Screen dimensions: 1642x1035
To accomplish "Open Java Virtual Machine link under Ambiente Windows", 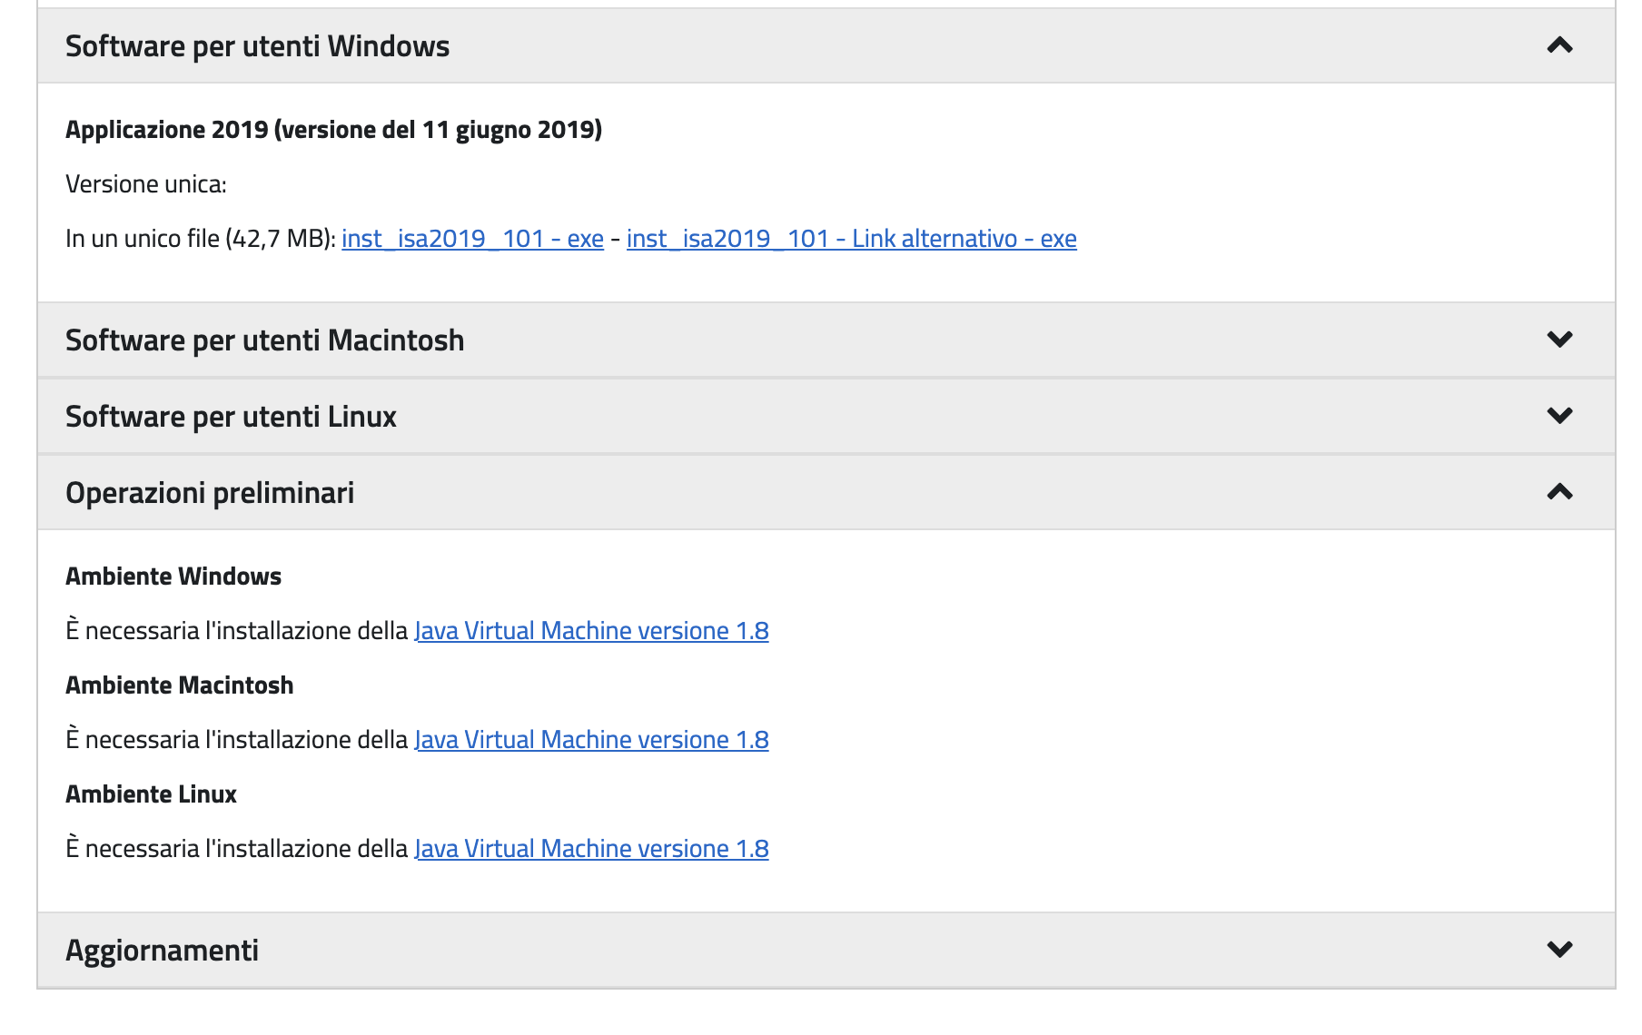I will click(x=591, y=631).
